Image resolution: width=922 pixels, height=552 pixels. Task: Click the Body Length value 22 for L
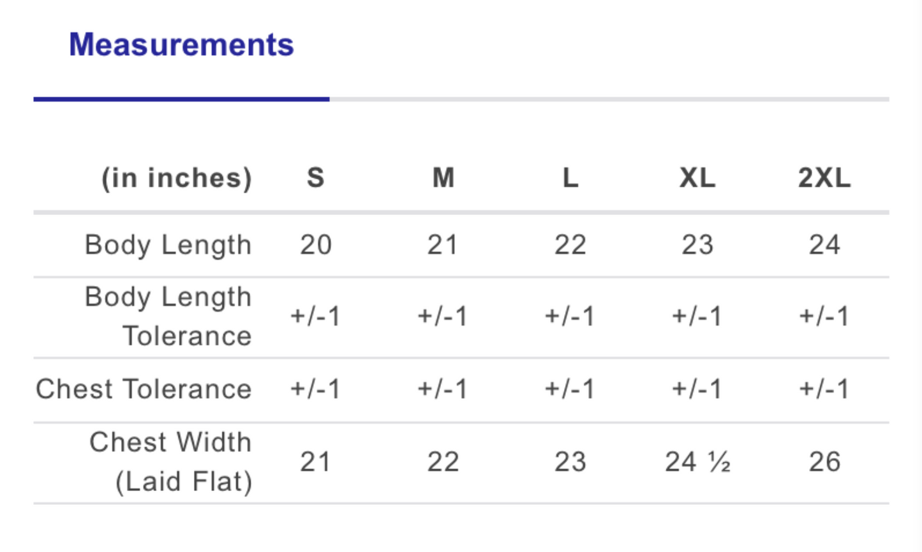(570, 245)
